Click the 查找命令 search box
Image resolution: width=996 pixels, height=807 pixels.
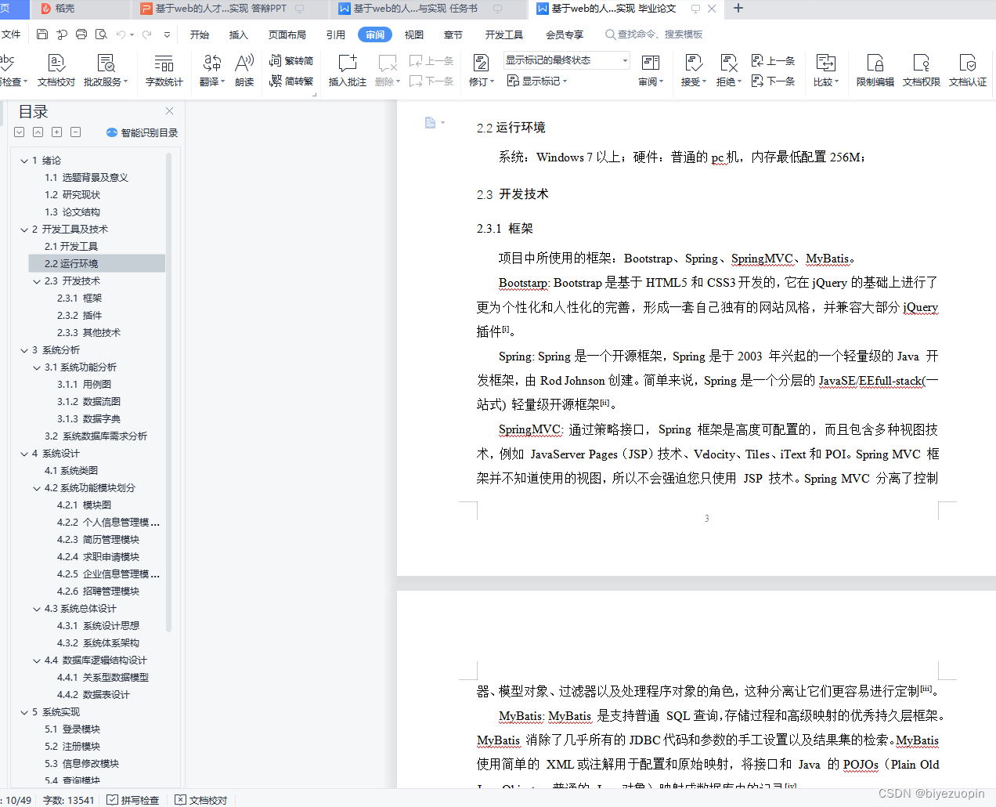(655, 34)
